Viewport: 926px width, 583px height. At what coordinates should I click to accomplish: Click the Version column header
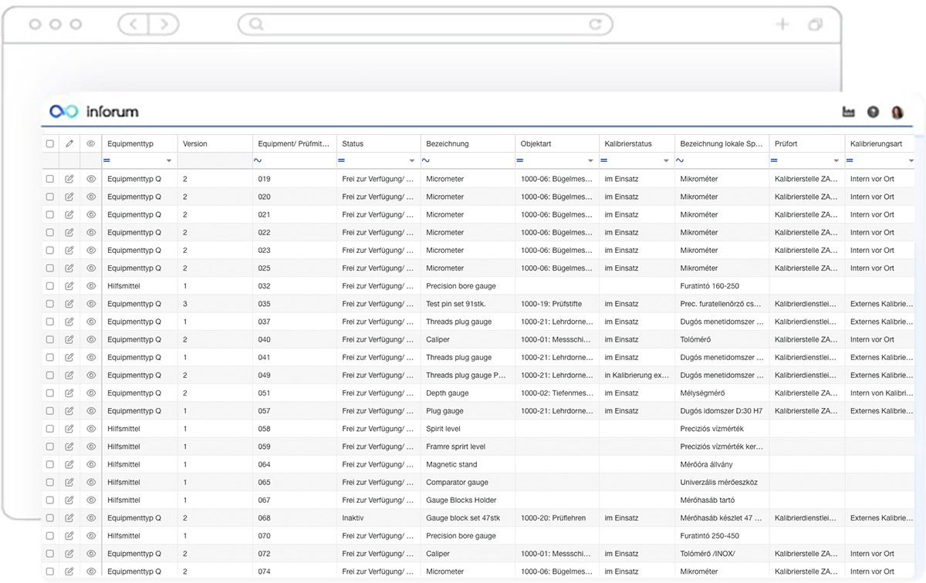[195, 144]
